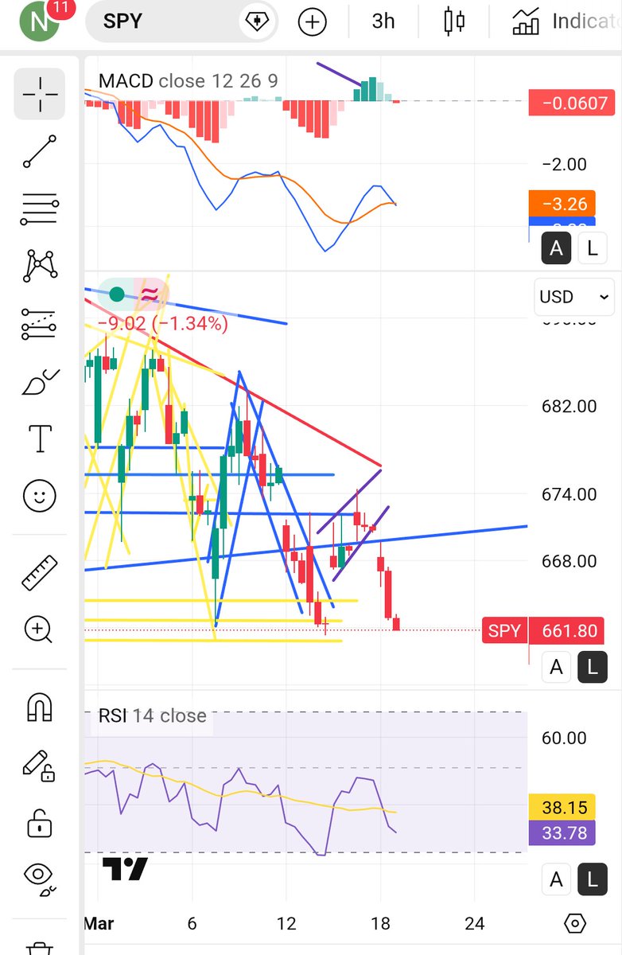The image size is (622, 955).
Task: Open the Indicators panel
Action: click(566, 21)
